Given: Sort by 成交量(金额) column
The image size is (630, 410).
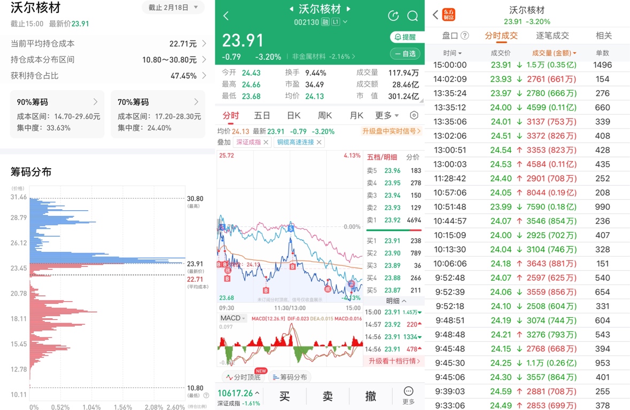Looking at the screenshot, I should point(554,53).
